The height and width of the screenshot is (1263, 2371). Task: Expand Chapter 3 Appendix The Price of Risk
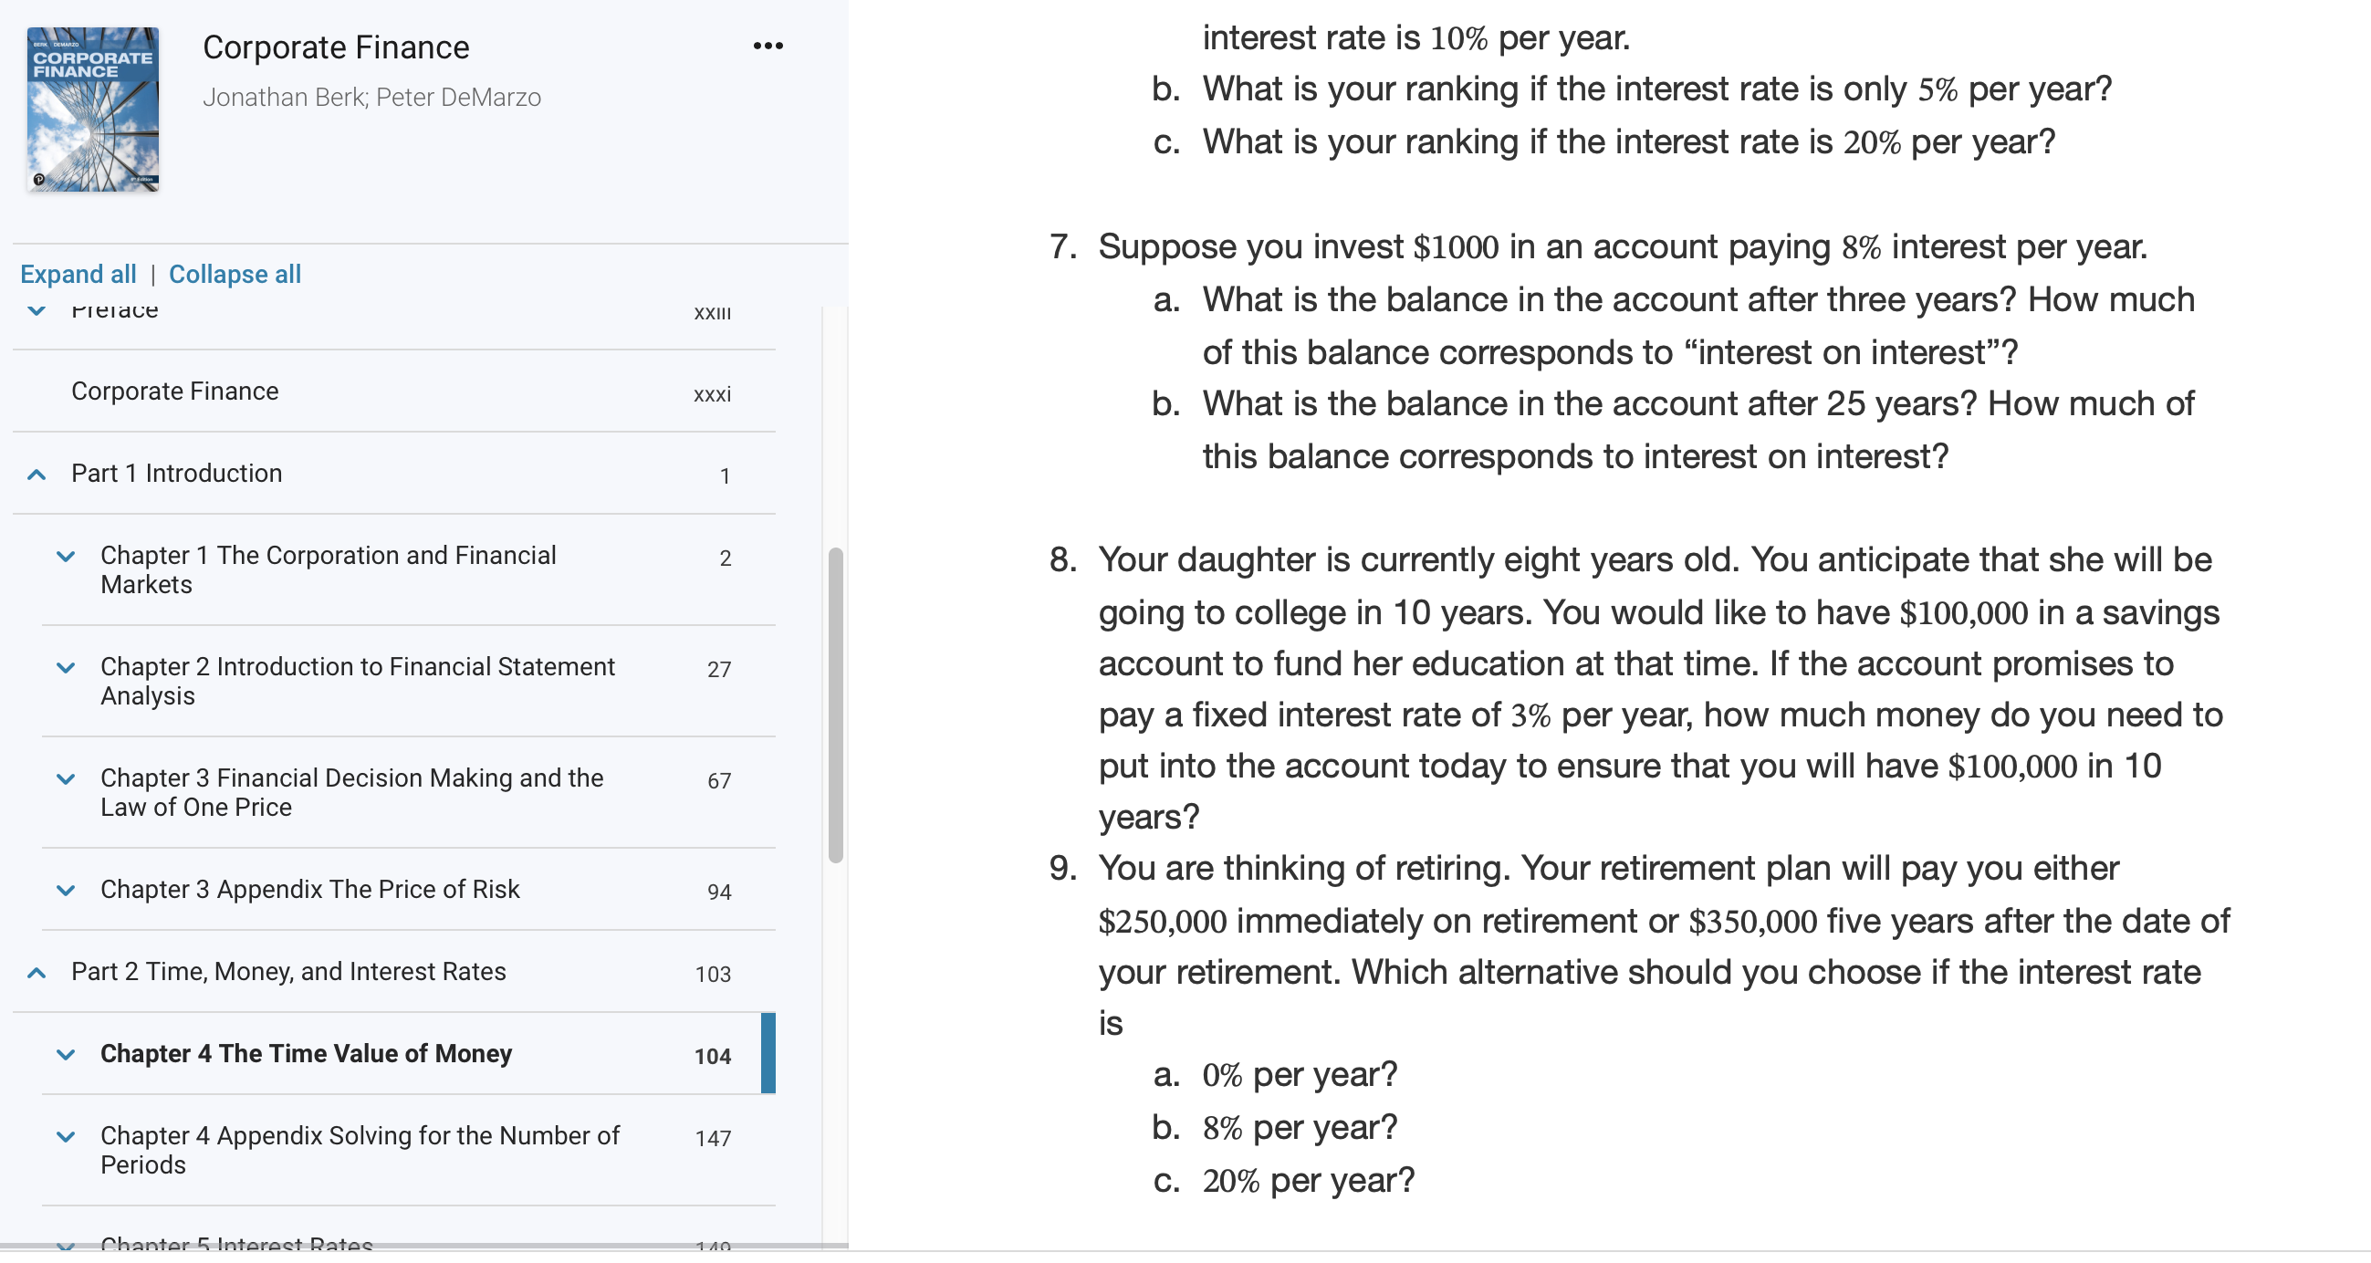pyautogui.click(x=66, y=891)
